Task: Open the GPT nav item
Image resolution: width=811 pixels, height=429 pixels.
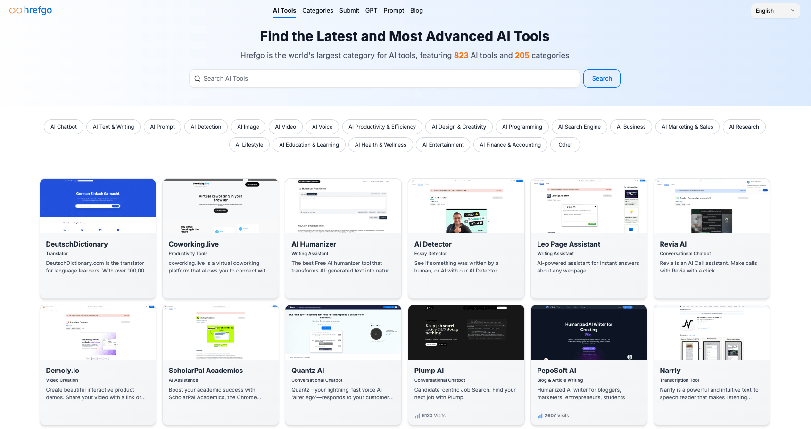Action: coord(371,10)
